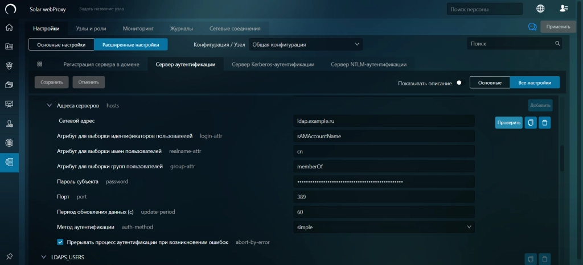Viewport: 583px width, 265px height.
Task: Click the update-period field with 60
Action: point(384,212)
